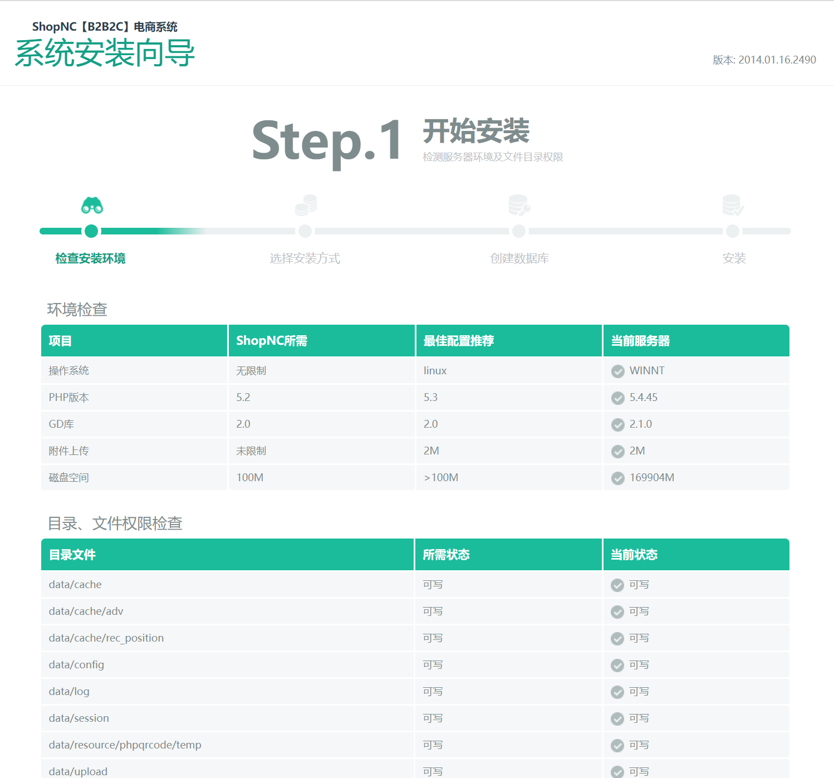The image size is (834, 778).
Task: Click the status check icon for data/log
Action: point(617,692)
